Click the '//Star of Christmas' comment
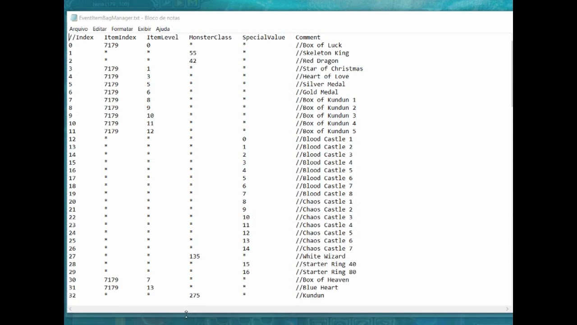 pyautogui.click(x=329, y=69)
